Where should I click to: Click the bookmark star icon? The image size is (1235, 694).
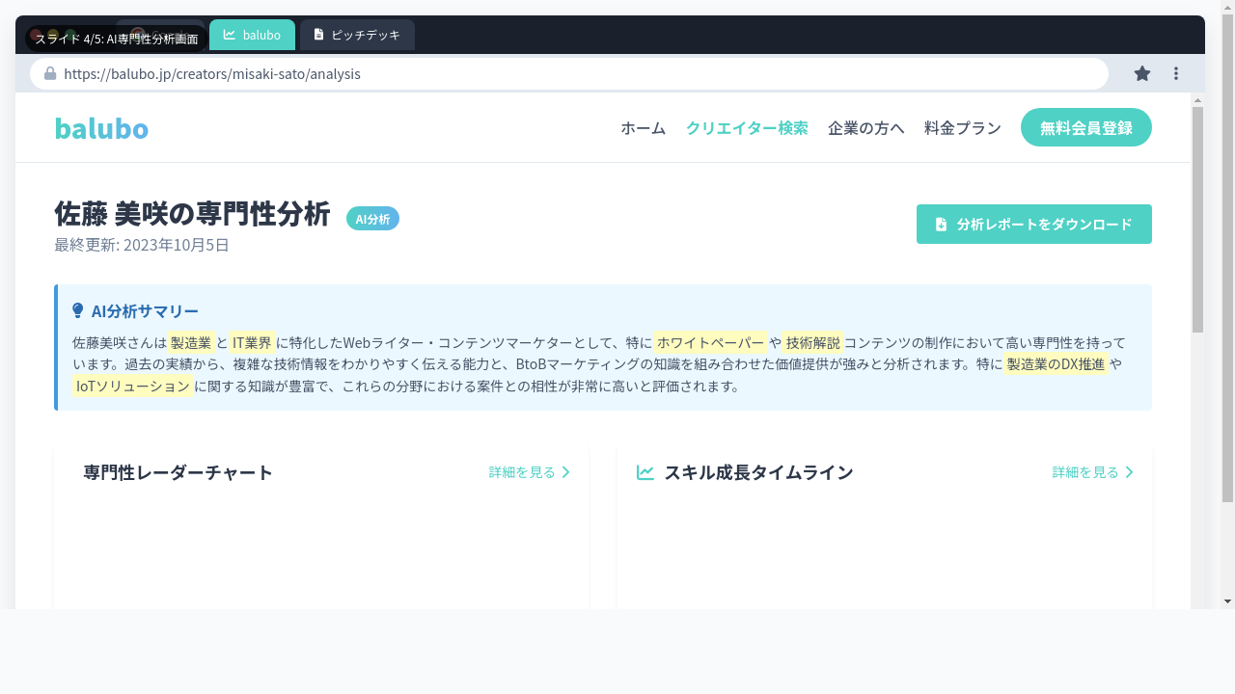pos(1142,73)
